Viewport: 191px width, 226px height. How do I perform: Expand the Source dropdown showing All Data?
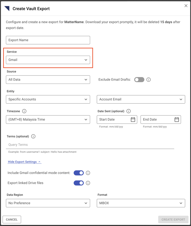pyautogui.click(x=48, y=80)
